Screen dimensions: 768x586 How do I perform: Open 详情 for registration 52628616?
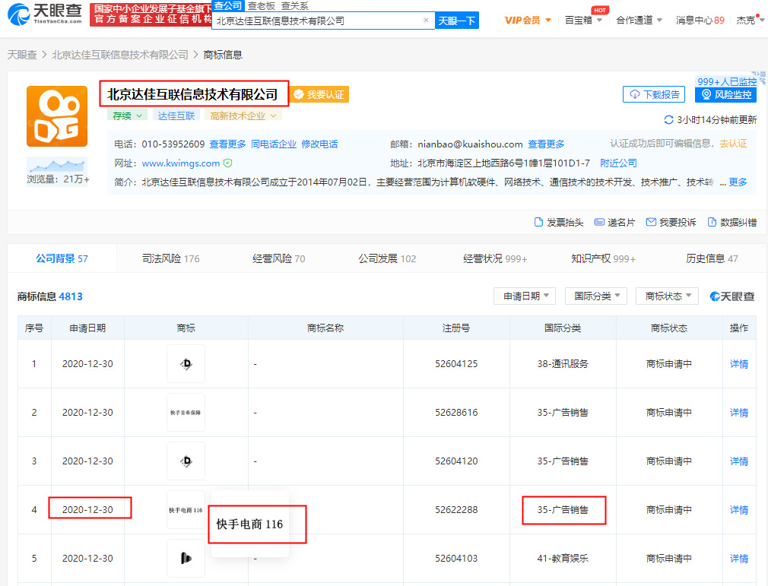coord(738,412)
